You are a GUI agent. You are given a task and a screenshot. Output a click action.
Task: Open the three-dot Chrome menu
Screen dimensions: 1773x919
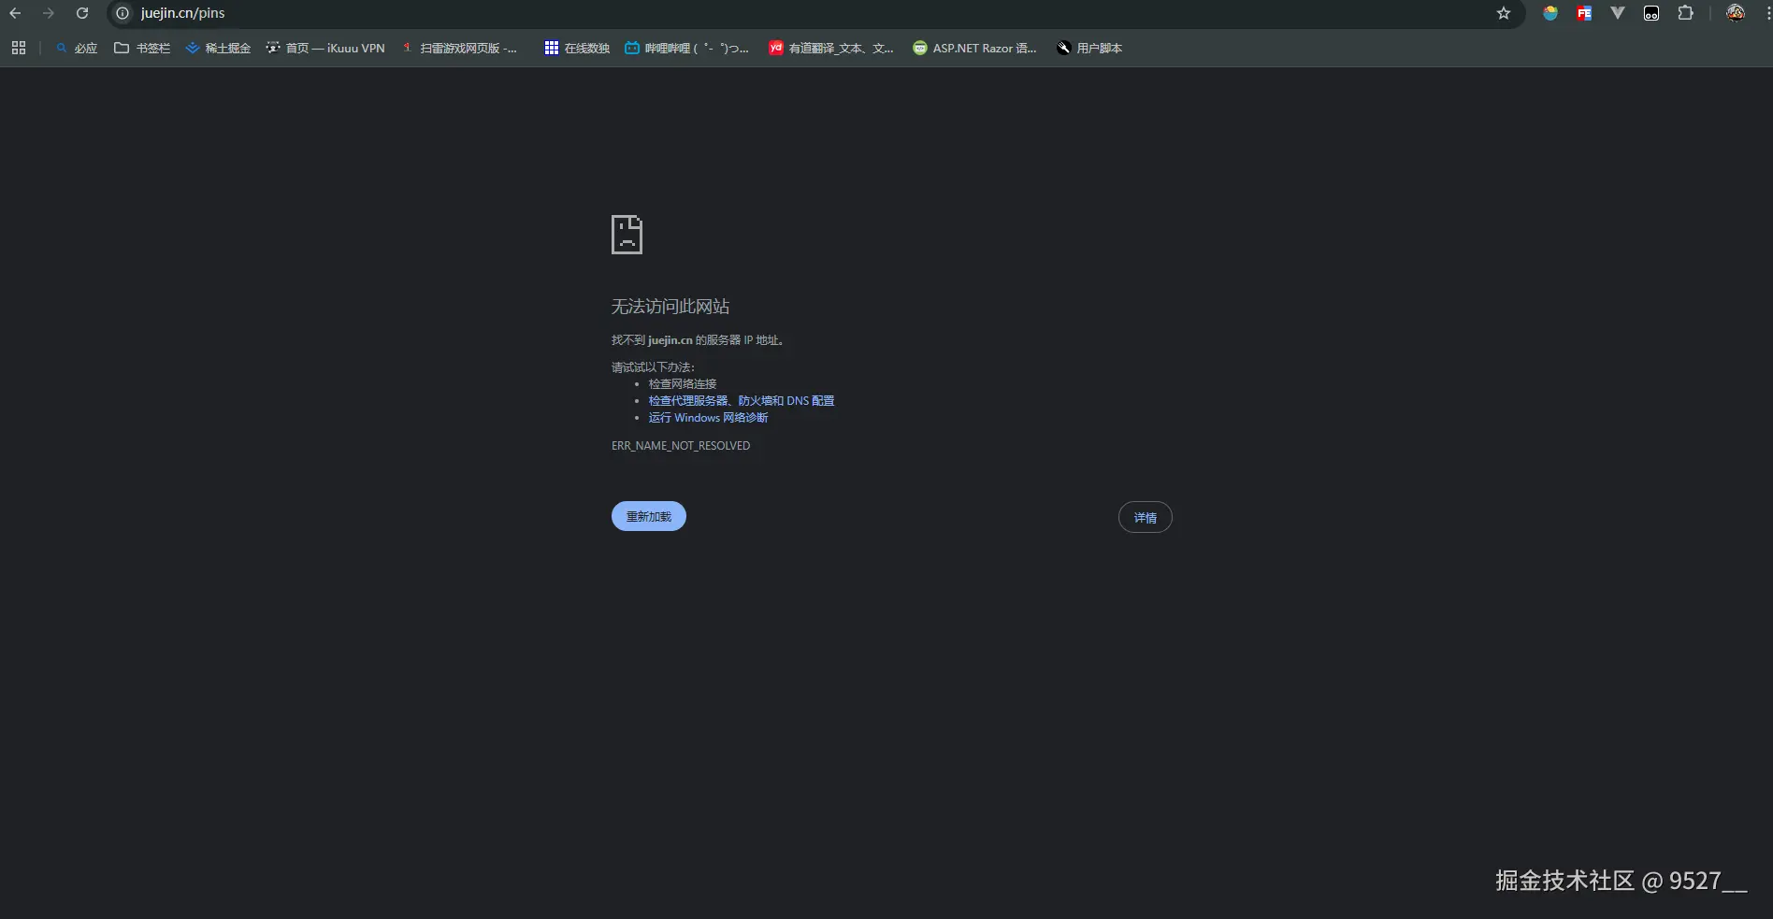pyautogui.click(x=1766, y=13)
